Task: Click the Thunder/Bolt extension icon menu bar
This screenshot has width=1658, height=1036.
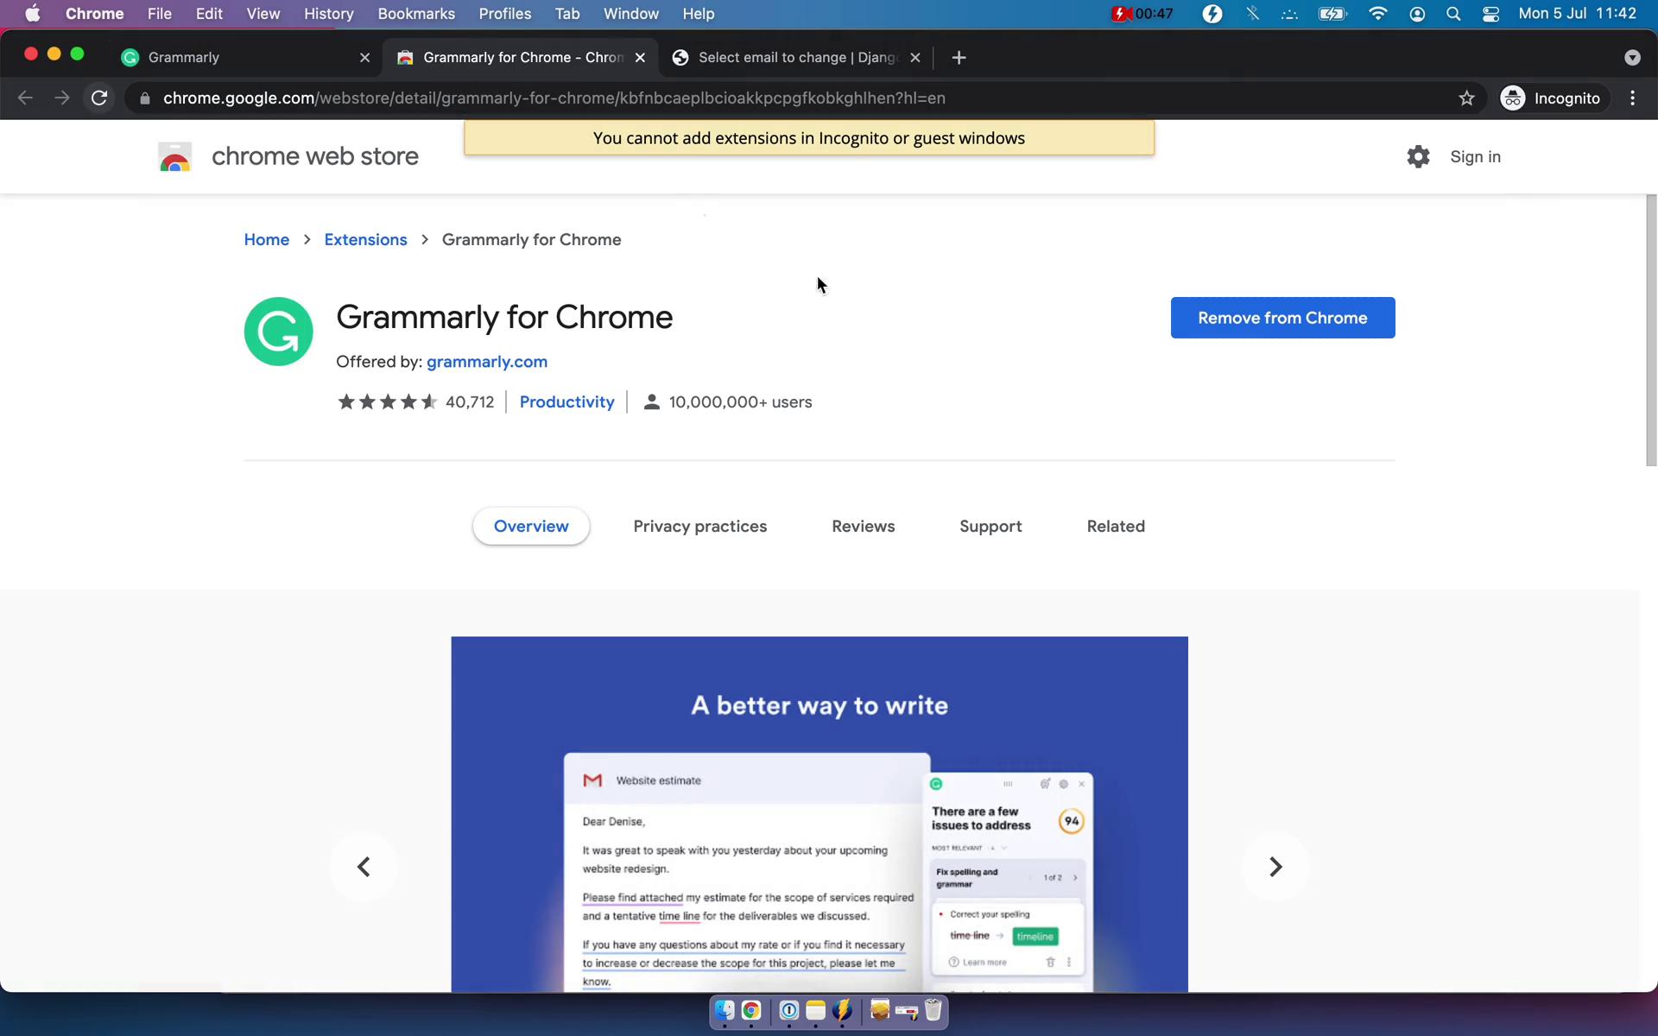Action: (1211, 15)
